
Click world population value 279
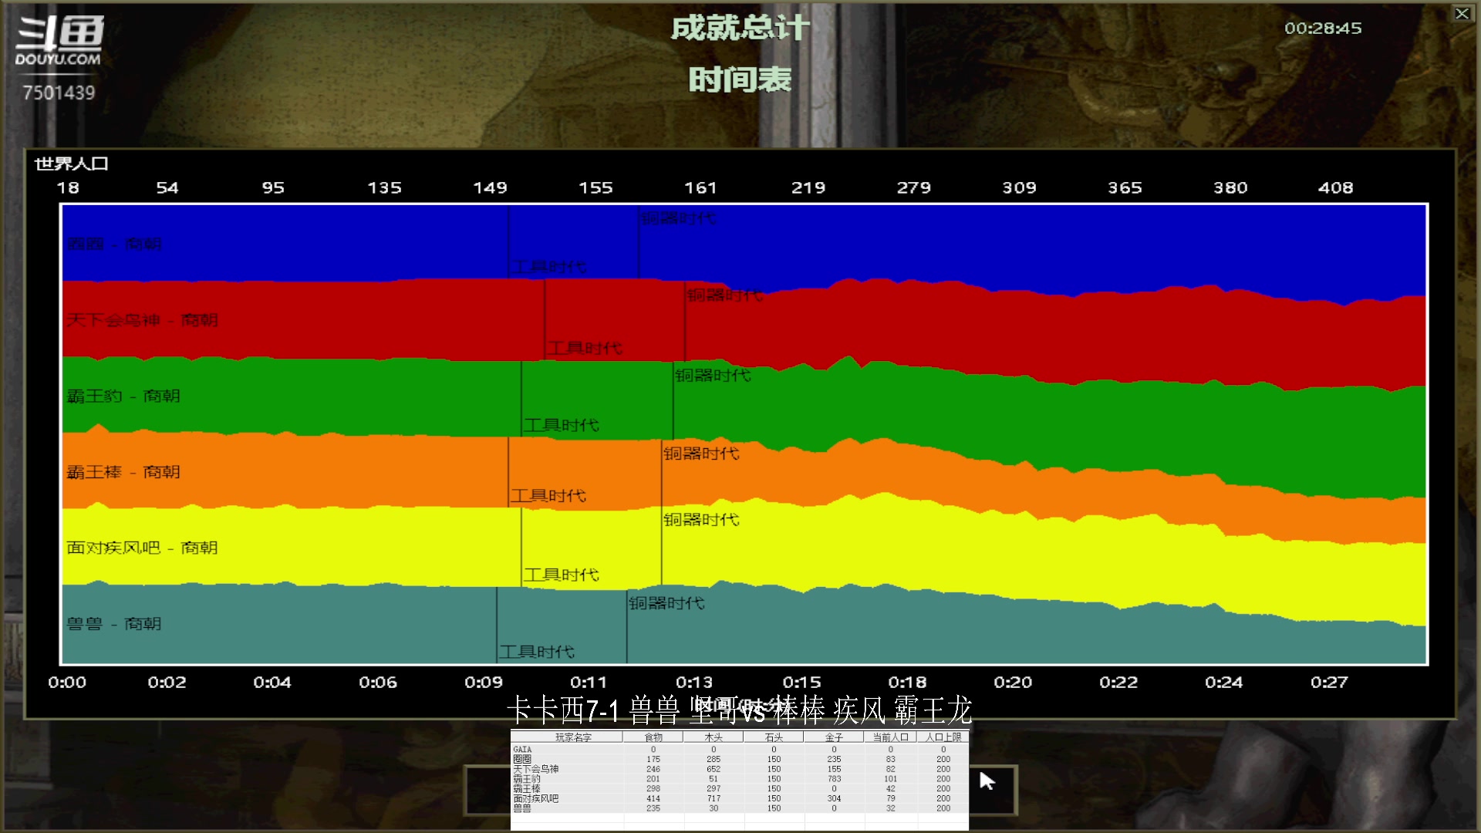pos(914,187)
